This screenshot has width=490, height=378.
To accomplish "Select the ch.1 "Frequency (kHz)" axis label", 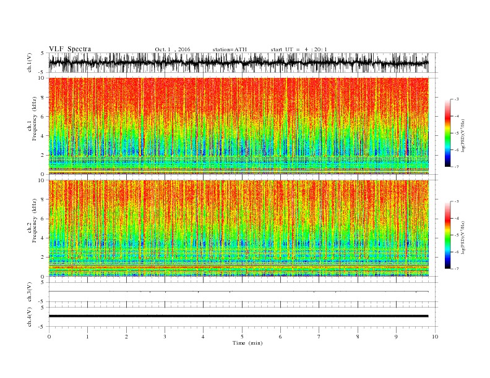I will (x=34, y=119).
